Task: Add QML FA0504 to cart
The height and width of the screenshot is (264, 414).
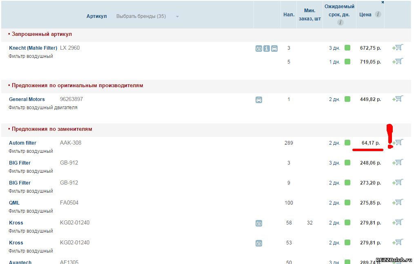Action: pos(398,202)
